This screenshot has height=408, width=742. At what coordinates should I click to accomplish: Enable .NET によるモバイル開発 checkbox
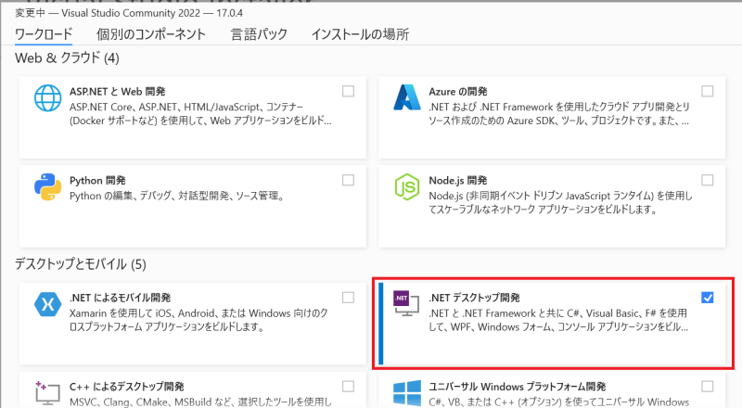tap(349, 298)
